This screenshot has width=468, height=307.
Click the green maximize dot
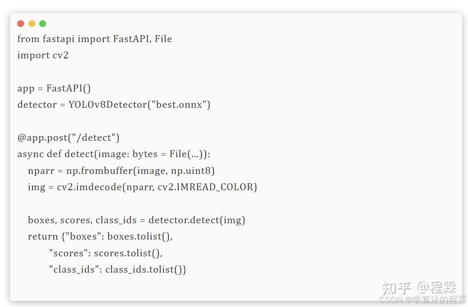pos(43,24)
